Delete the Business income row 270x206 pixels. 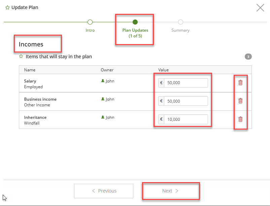coord(240,101)
